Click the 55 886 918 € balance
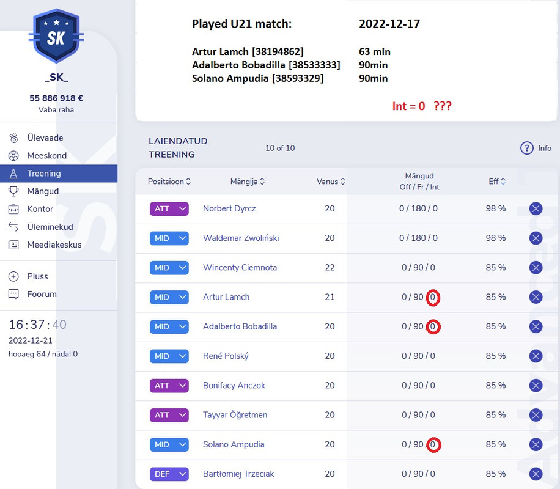 56,98
